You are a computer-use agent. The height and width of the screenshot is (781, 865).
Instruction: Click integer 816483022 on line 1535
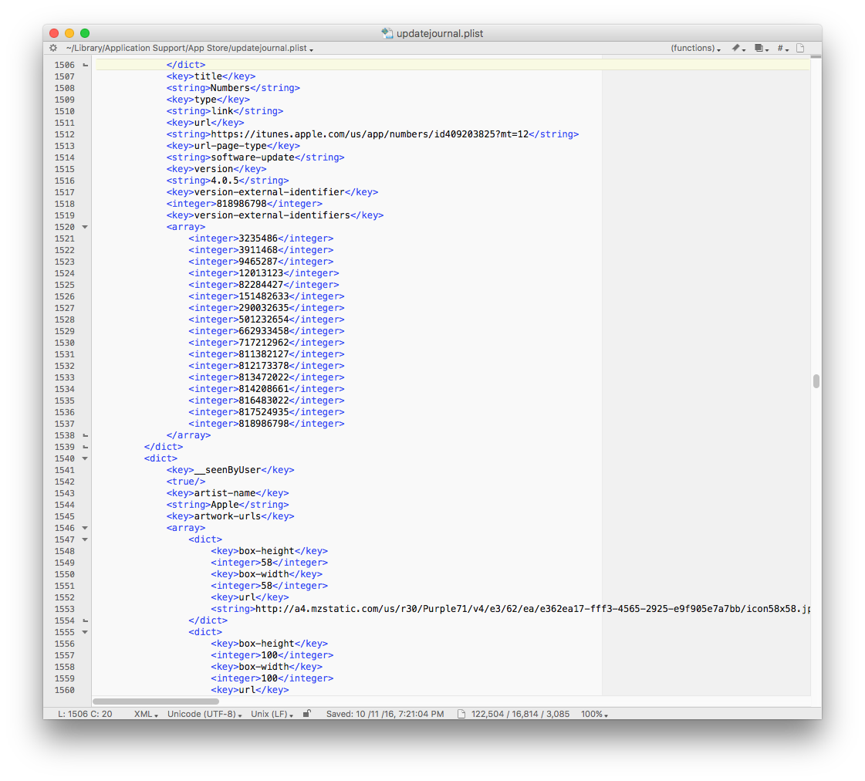pyautogui.click(x=264, y=401)
